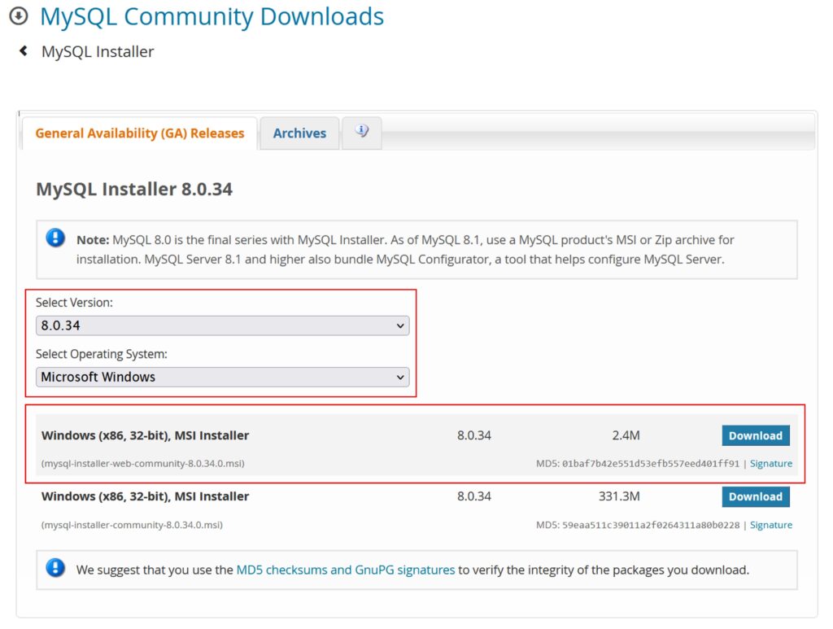
Task: Open Signature link for the 331.3M installer
Action: pyautogui.click(x=770, y=525)
